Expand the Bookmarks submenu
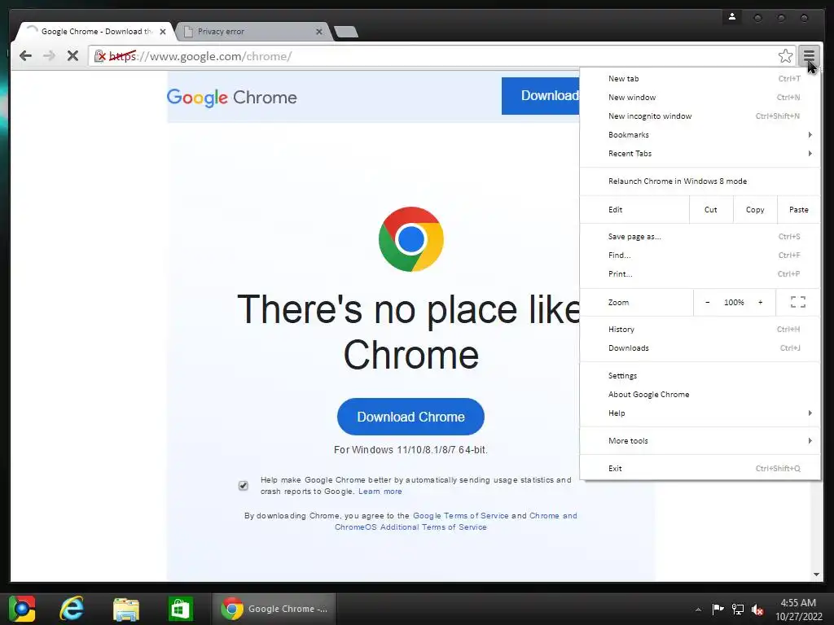 tap(700, 135)
